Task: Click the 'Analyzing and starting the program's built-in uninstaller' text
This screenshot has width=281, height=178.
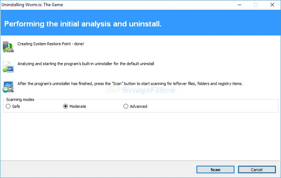Action: click(86, 64)
